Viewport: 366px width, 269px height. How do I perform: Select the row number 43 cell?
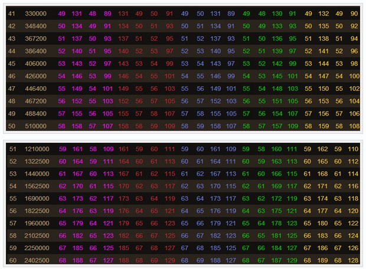[x=11, y=38]
